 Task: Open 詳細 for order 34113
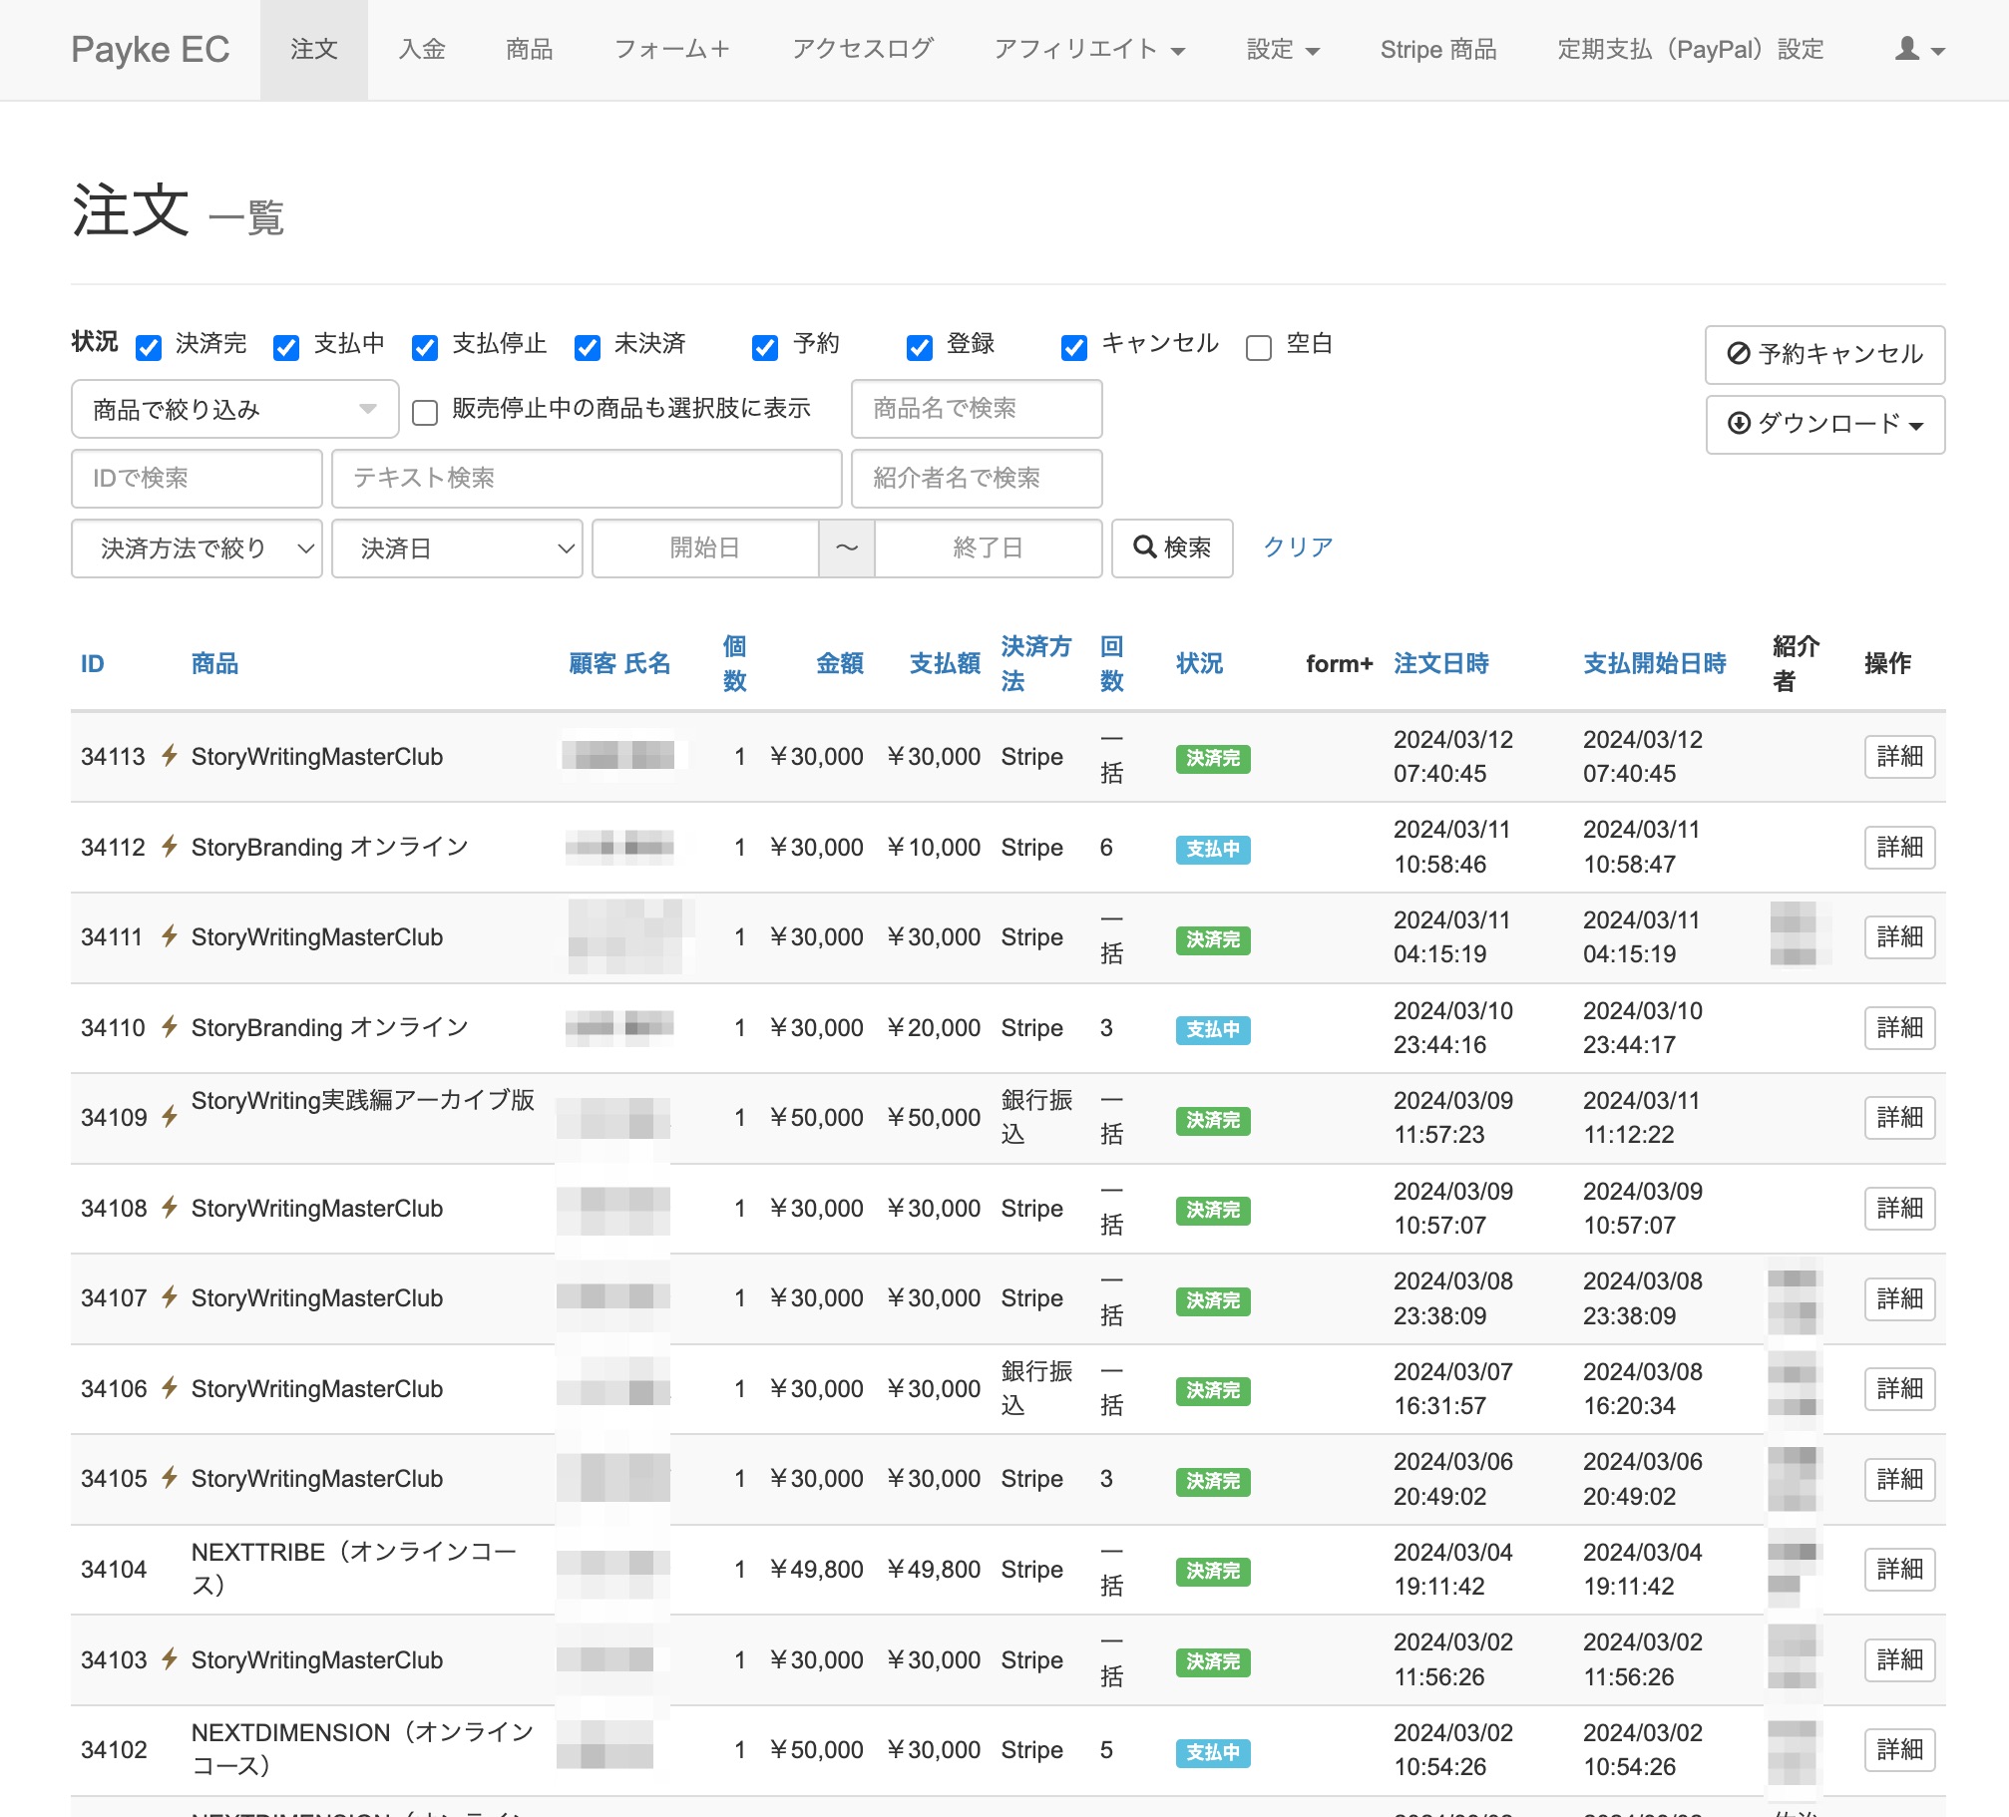coord(1899,756)
